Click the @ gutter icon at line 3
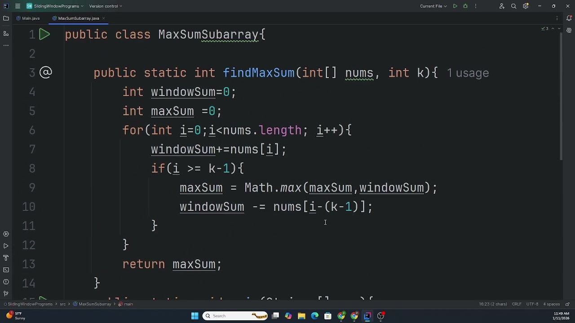The width and height of the screenshot is (575, 323). (x=45, y=73)
